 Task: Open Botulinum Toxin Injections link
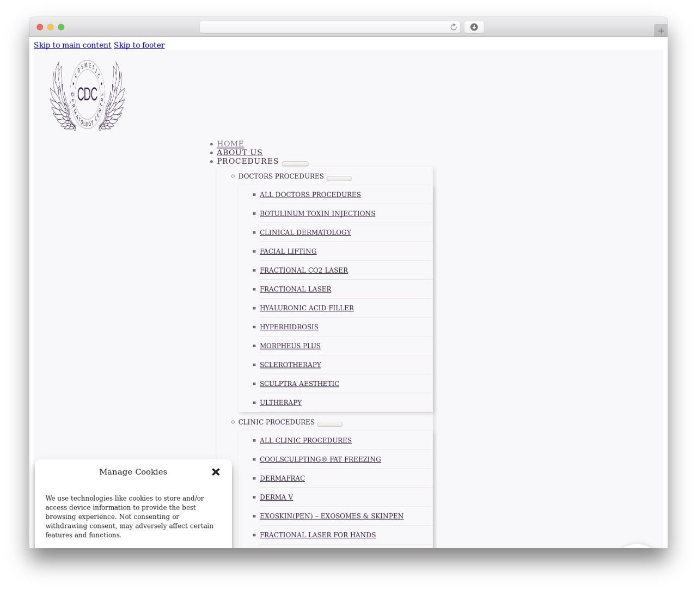317,213
